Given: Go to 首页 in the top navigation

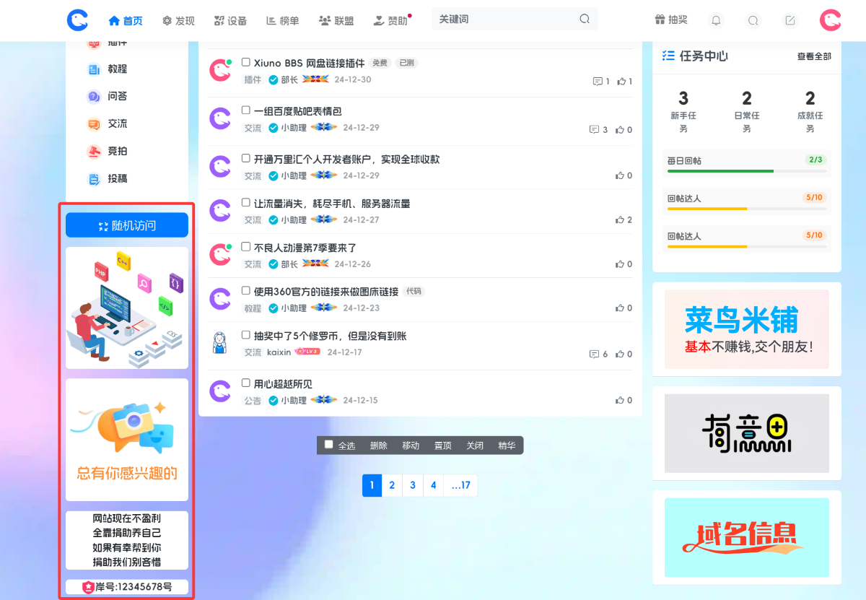Looking at the screenshot, I should coord(126,21).
